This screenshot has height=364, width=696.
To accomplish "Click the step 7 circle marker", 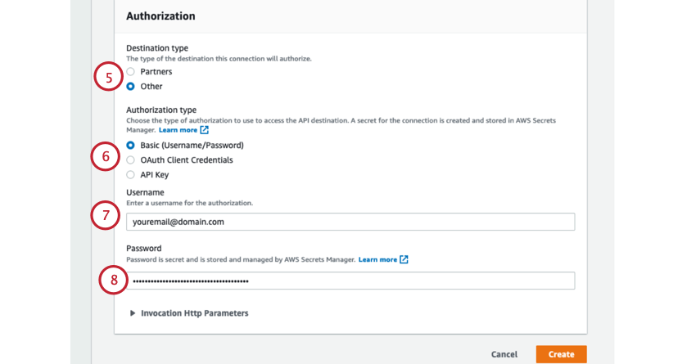I will [x=105, y=215].
